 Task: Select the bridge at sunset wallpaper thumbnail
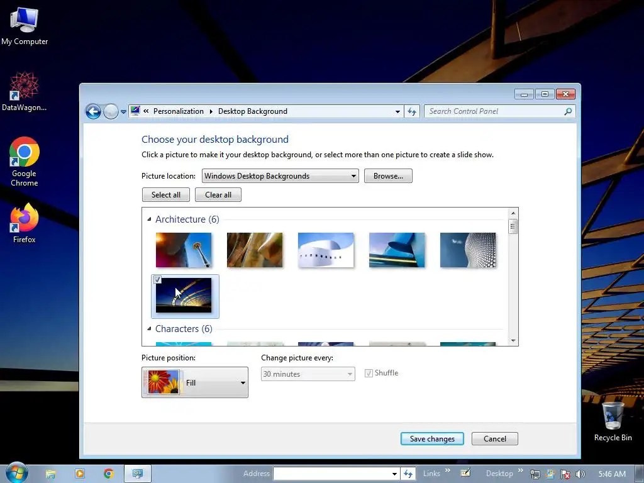tap(184, 296)
